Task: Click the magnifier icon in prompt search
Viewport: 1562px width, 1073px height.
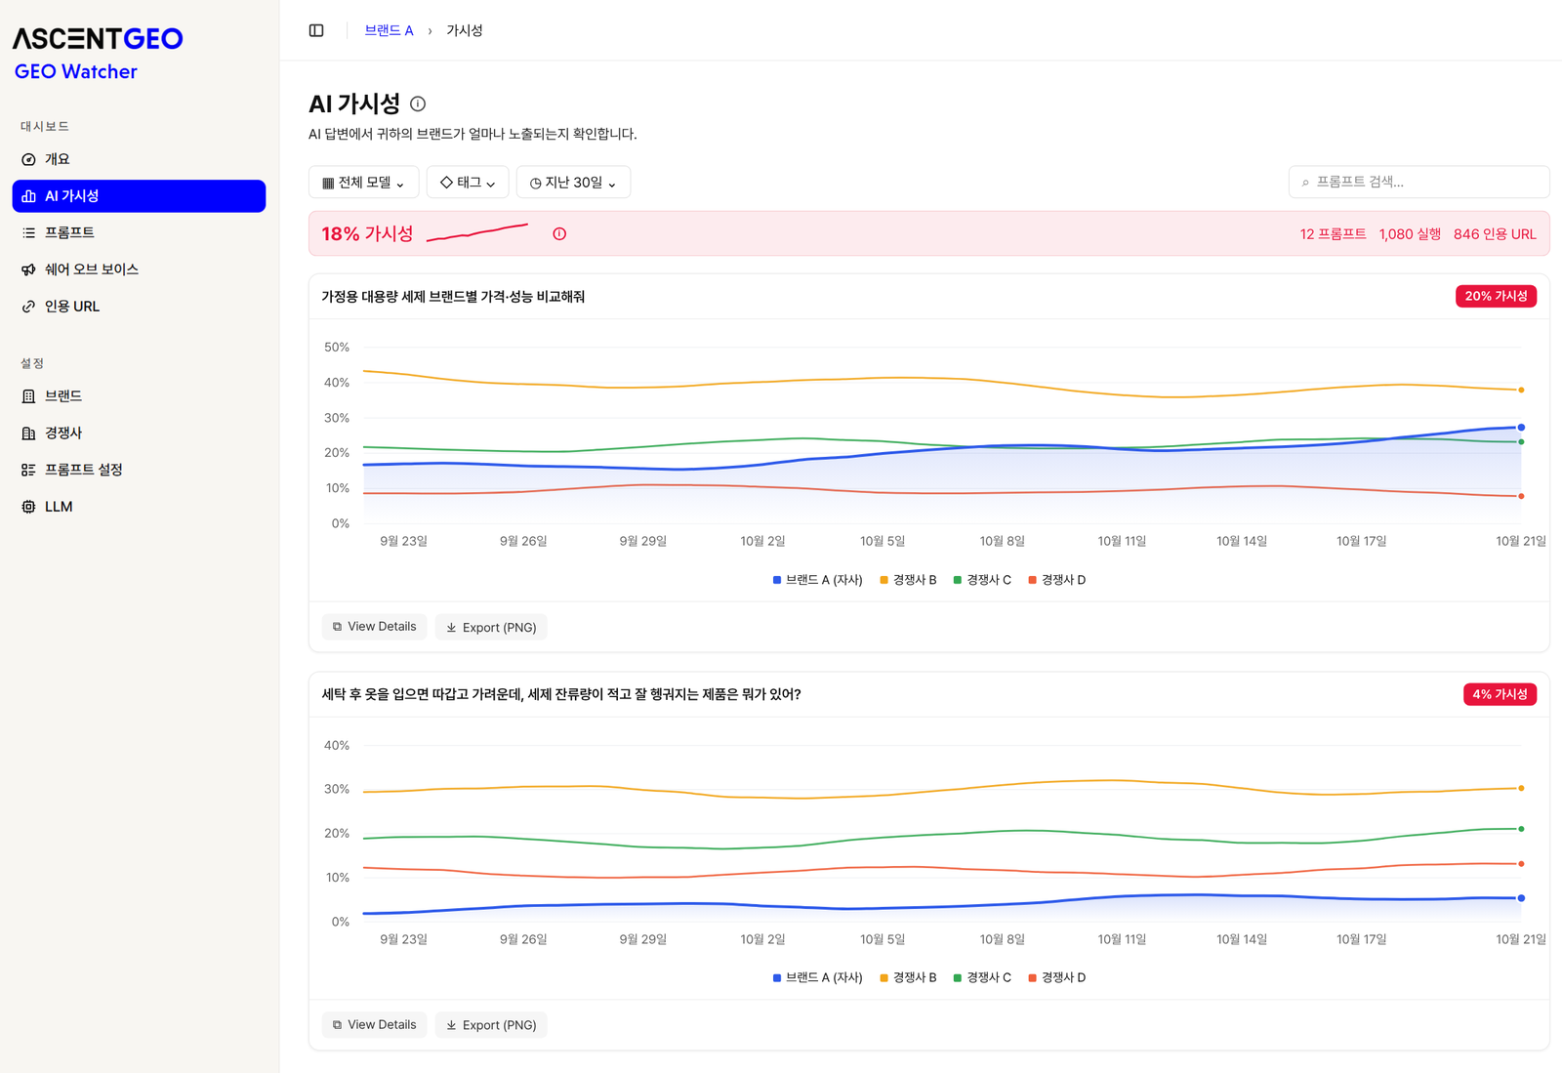Action: [x=1305, y=183]
